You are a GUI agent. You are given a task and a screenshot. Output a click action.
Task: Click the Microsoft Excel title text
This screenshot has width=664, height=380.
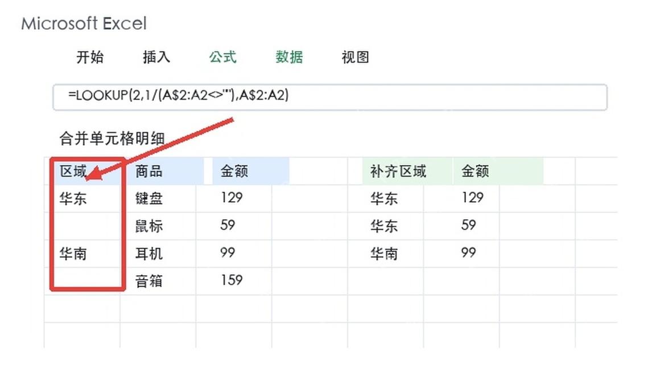[84, 23]
